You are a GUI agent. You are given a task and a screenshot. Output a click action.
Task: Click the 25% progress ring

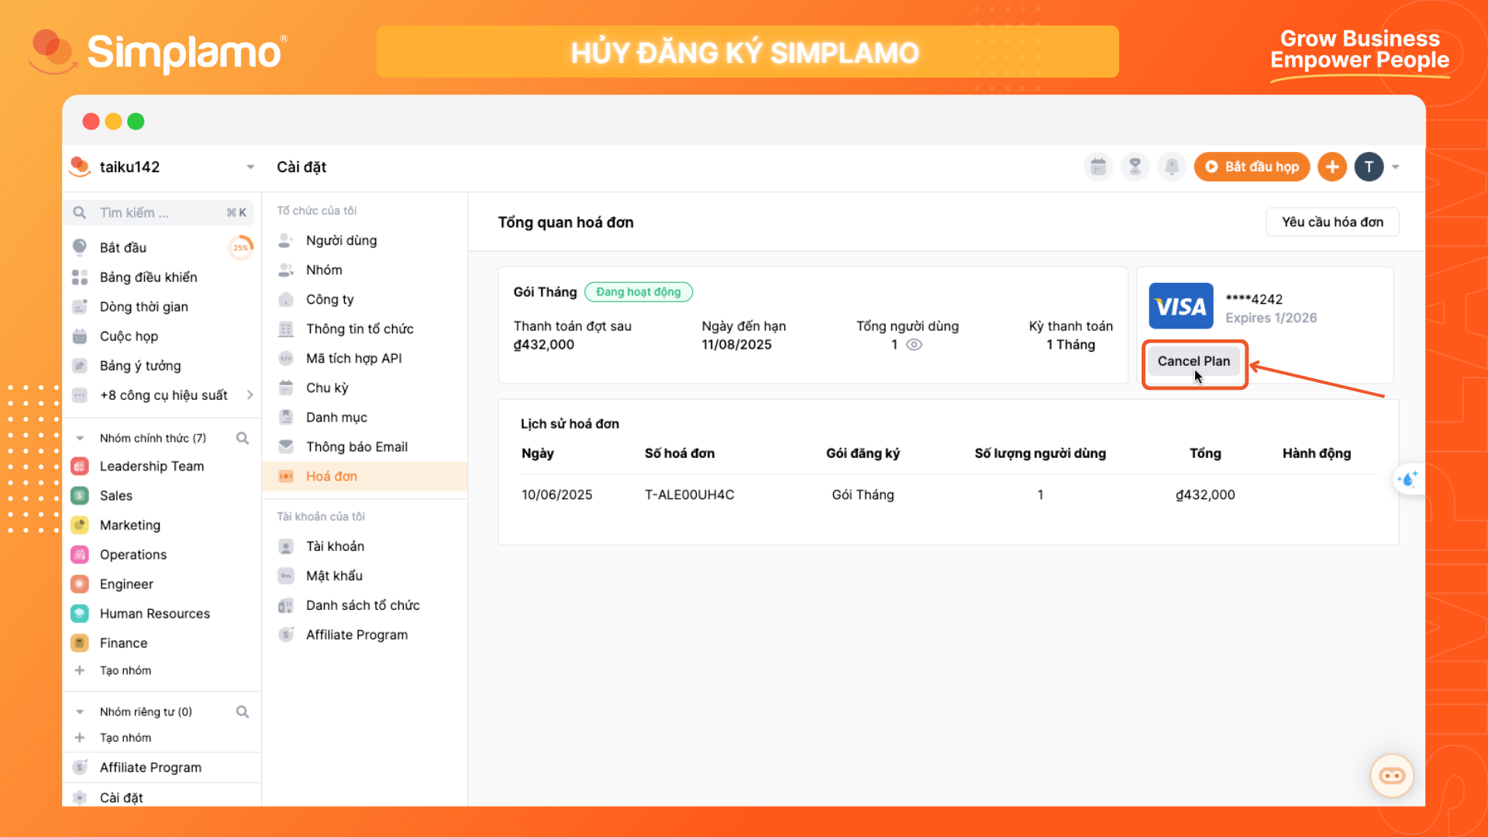241,247
